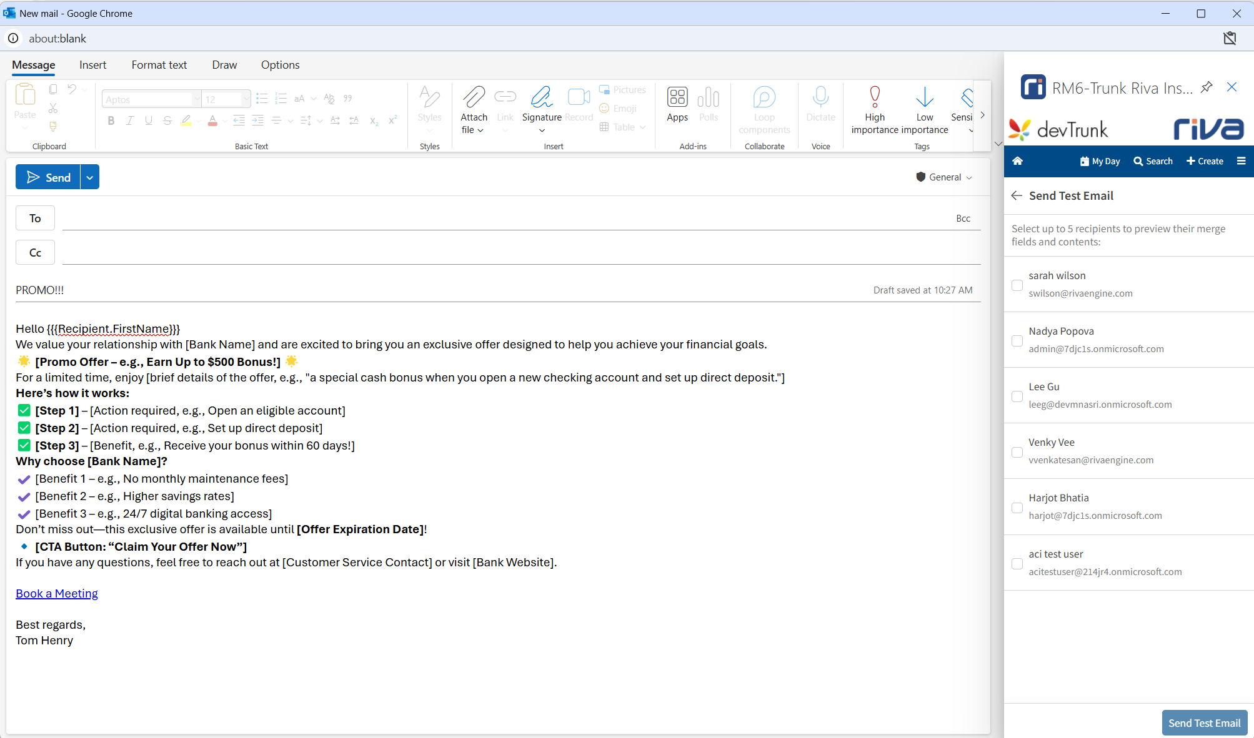Click the Attach file paperclip icon
This screenshot has height=738, width=1254.
click(474, 97)
